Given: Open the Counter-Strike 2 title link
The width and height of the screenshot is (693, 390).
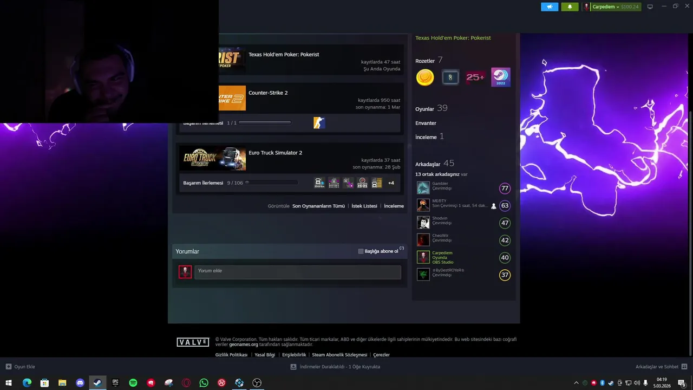Looking at the screenshot, I should 268,93.
